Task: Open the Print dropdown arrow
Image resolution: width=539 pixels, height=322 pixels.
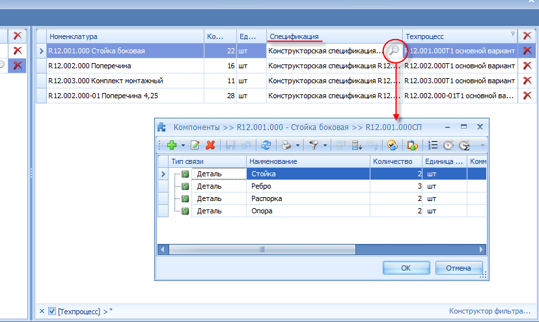Action: 297,145
